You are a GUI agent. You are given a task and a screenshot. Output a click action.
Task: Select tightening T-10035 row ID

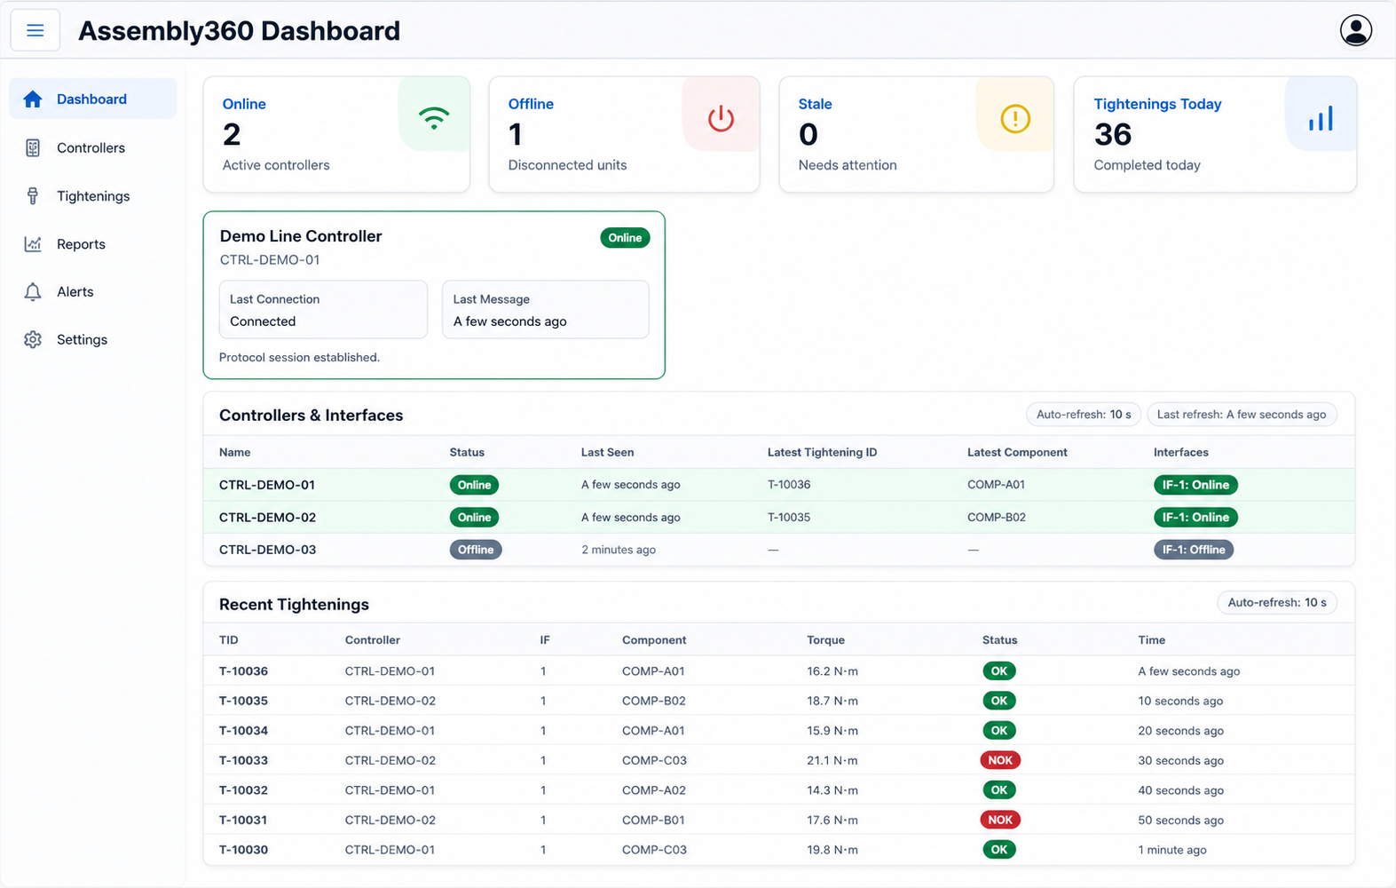coord(243,701)
